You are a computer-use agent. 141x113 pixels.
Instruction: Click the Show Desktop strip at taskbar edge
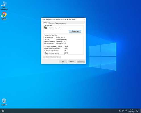coord(140,111)
